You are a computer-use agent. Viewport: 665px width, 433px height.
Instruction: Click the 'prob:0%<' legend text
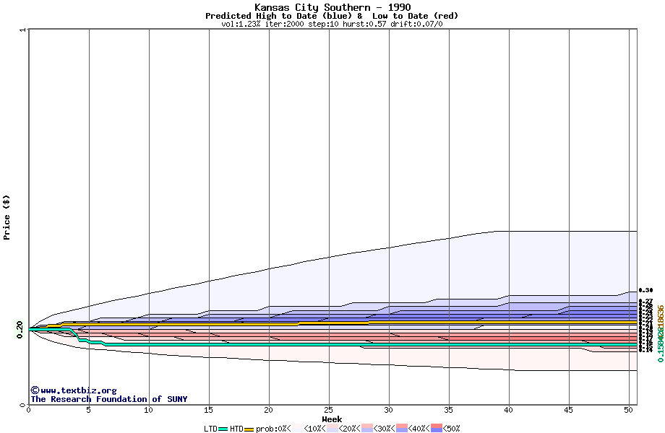point(273,429)
